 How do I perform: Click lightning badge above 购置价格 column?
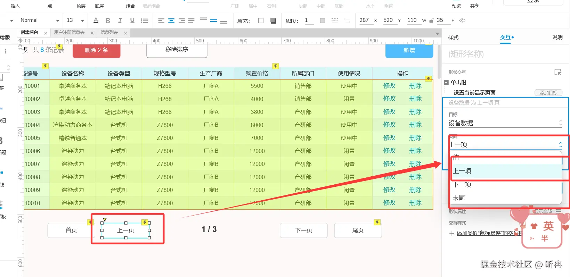click(x=275, y=66)
